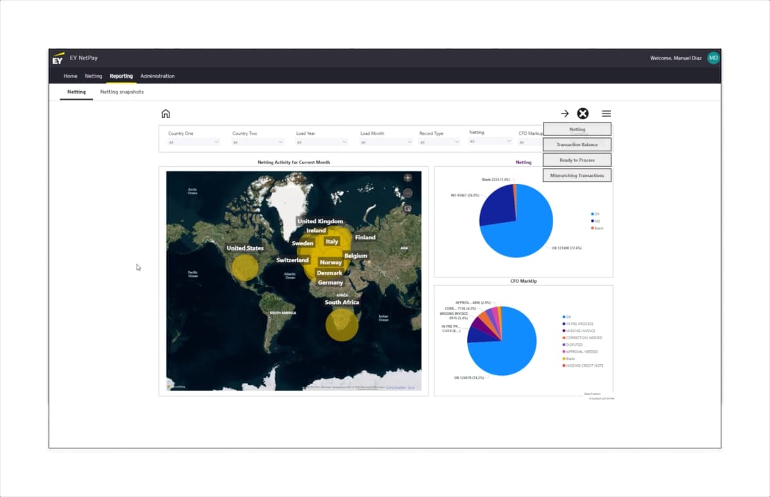This screenshot has height=497, width=770.
Task: Select Blank in the Netting legend
Action: [x=597, y=228]
